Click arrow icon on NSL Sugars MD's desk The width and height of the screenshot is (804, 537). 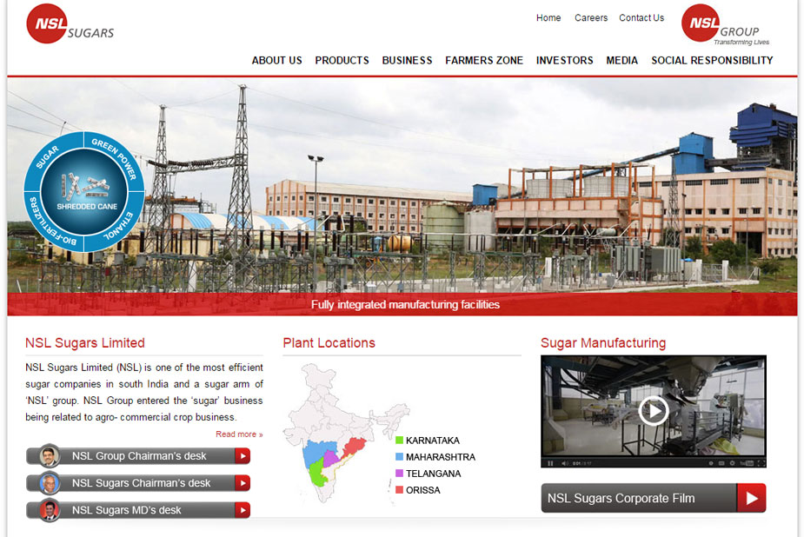(243, 510)
